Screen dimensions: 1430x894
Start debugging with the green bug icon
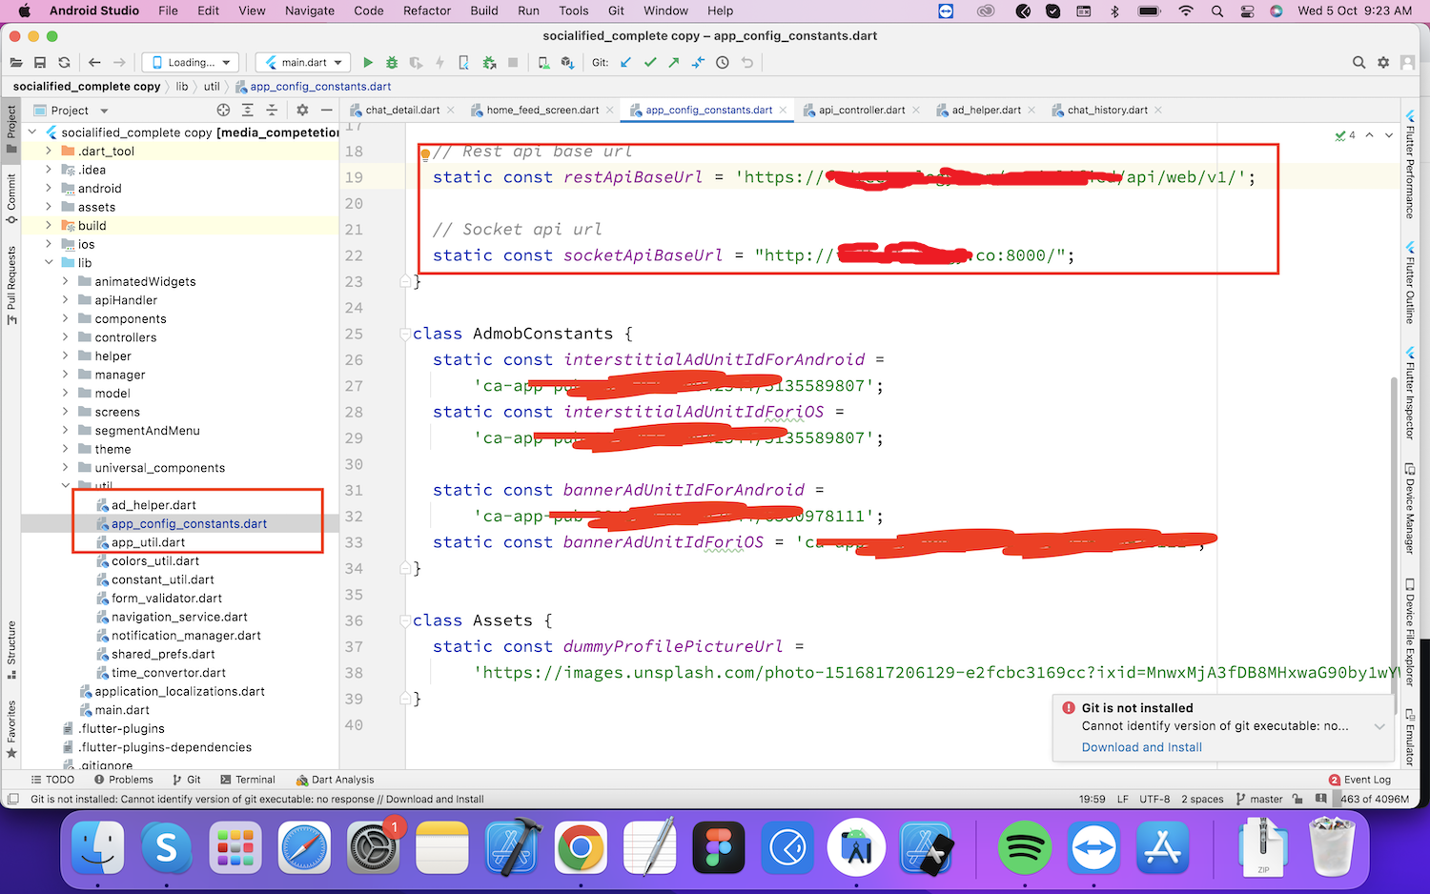coord(392,63)
